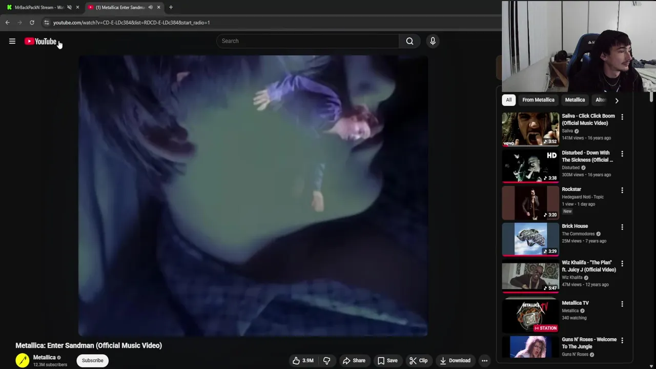Start voice search with microphone icon
Image resolution: width=656 pixels, height=369 pixels.
[x=433, y=41]
